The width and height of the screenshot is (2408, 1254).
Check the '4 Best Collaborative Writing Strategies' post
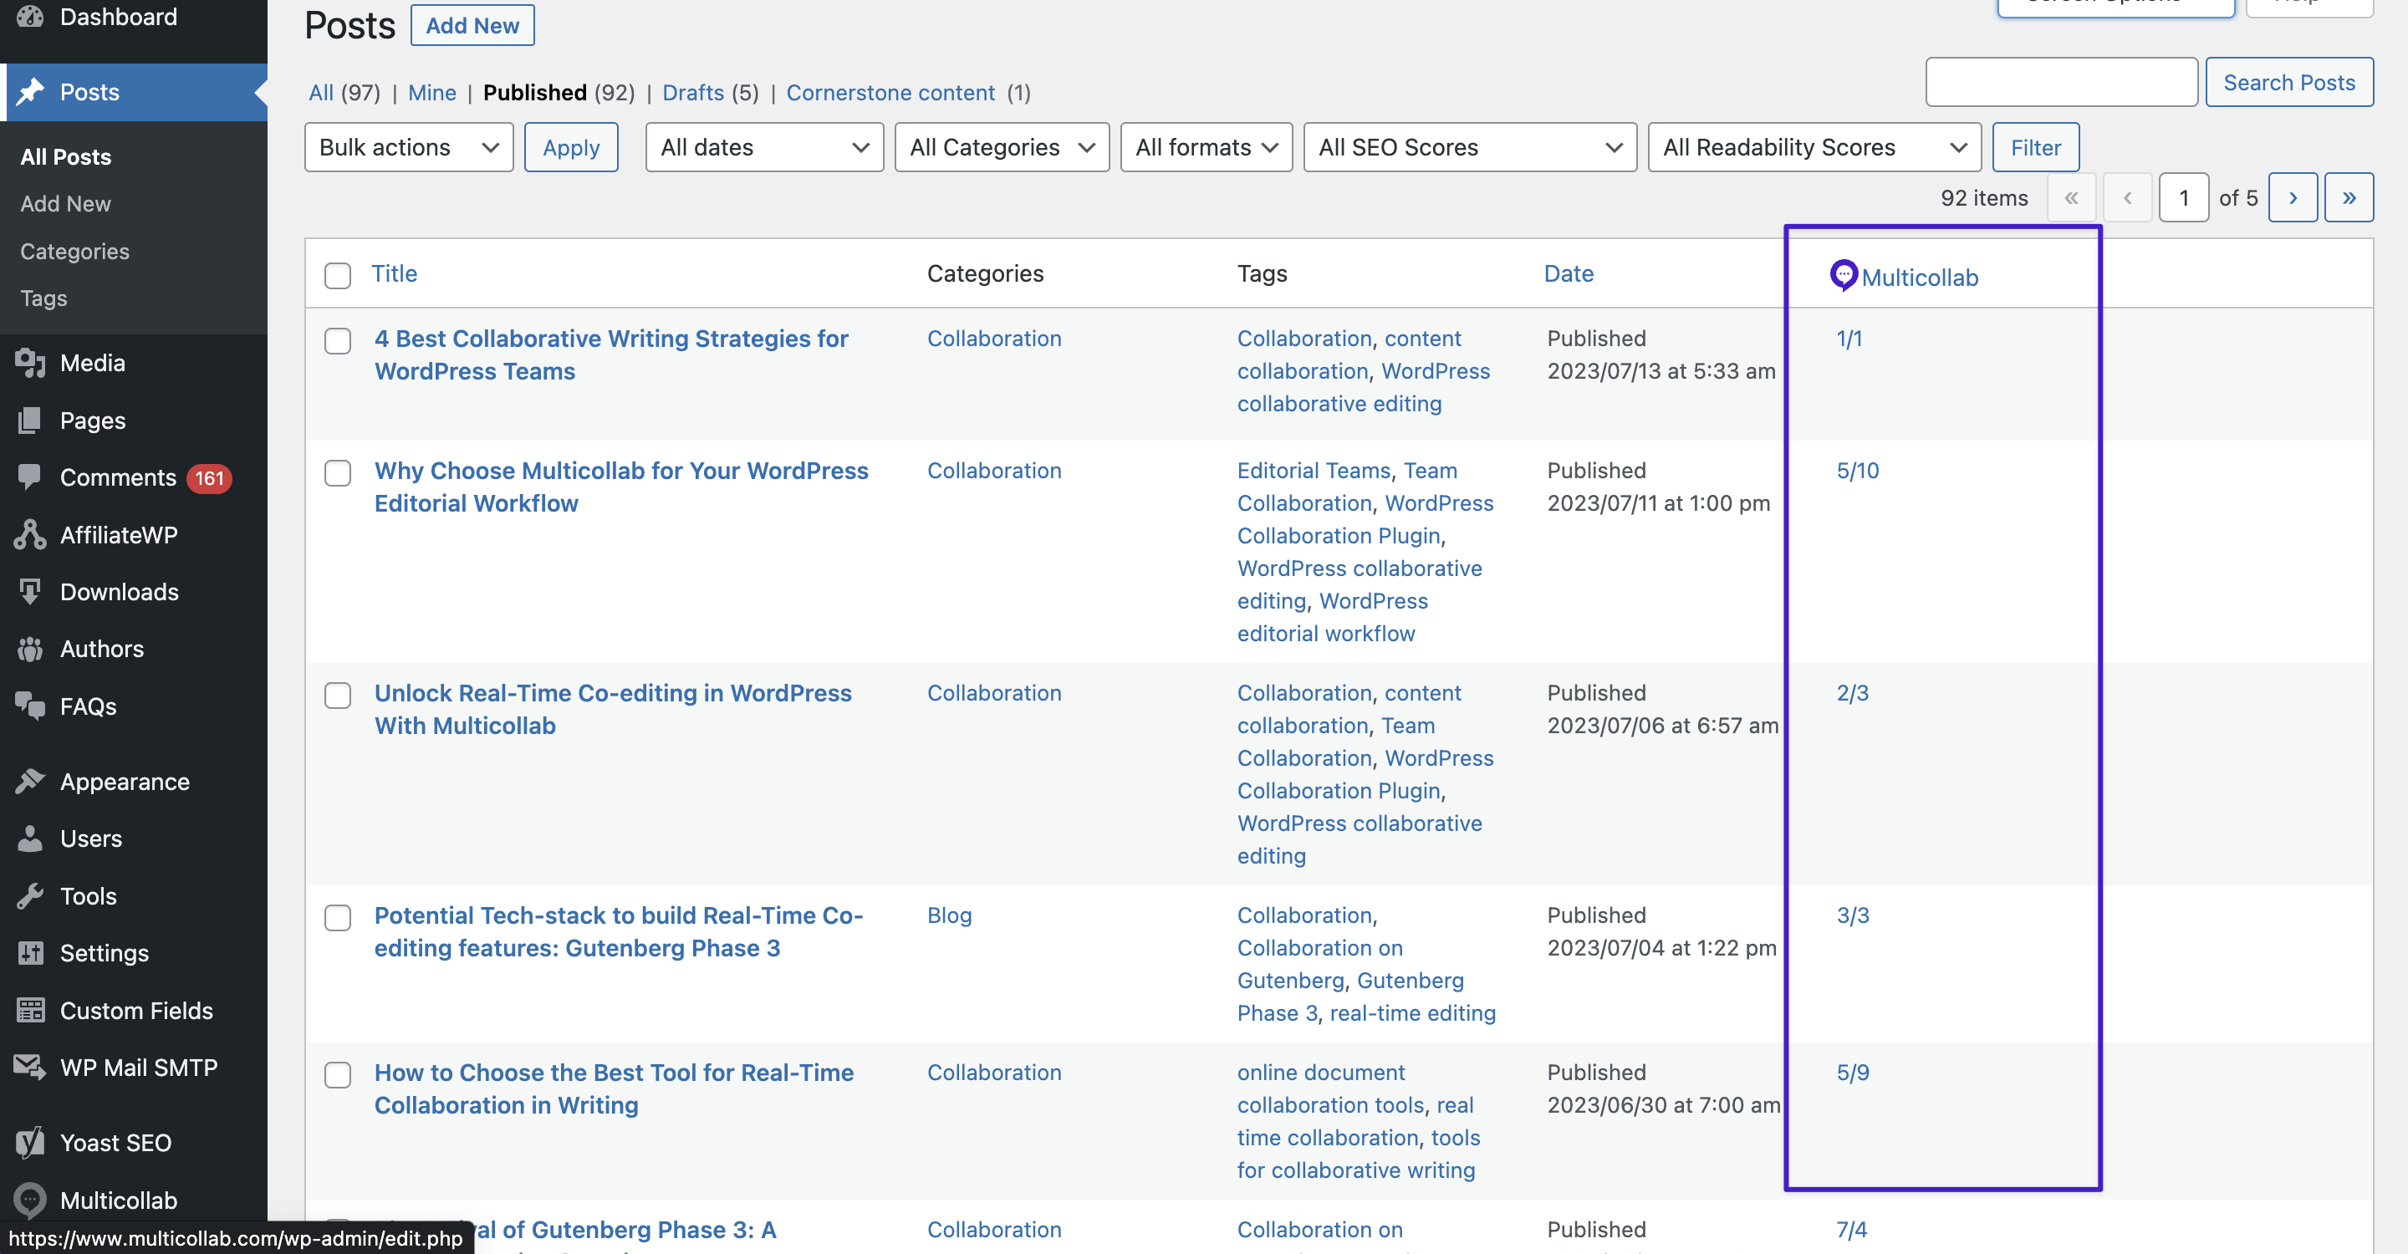coord(338,340)
